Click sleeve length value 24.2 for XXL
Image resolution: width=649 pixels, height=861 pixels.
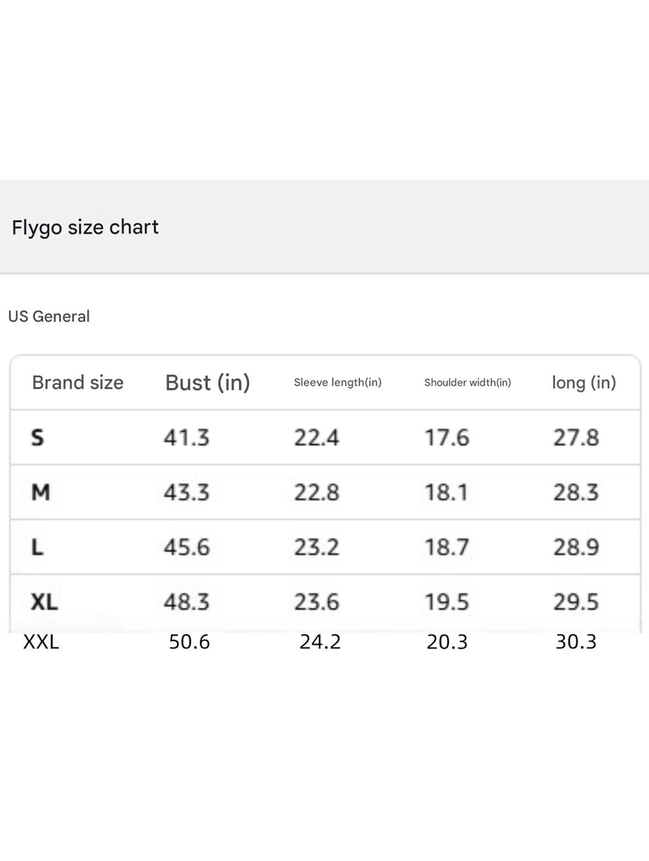[x=320, y=642]
